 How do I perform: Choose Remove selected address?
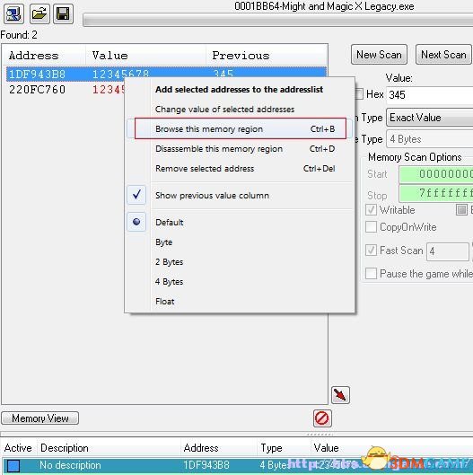tap(240, 169)
